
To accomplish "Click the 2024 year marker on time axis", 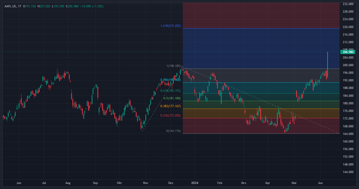I will (195, 182).
